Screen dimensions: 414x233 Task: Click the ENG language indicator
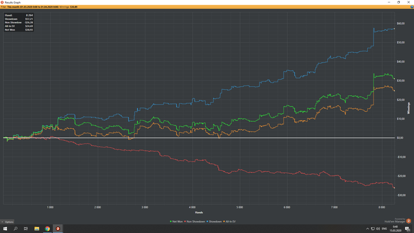384,229
